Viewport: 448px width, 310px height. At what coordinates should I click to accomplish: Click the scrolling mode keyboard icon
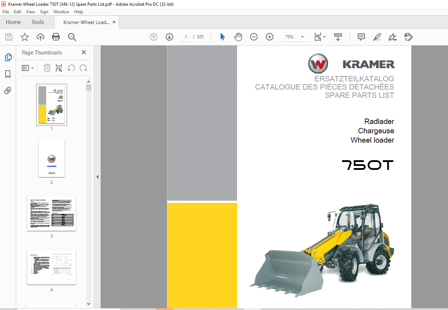click(338, 37)
